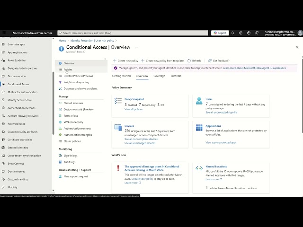The height and width of the screenshot is (227, 303).
Task: Click the Multifactor authentication icon
Action: (3, 92)
